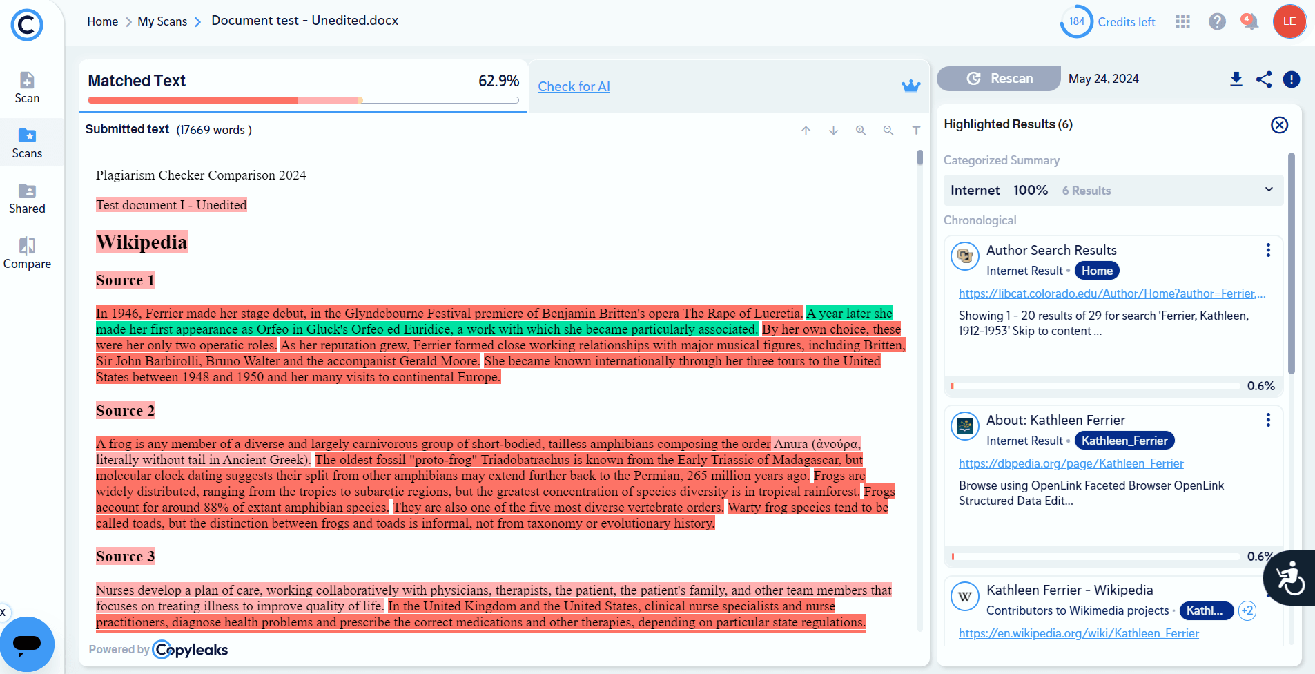The height and width of the screenshot is (674, 1315).
Task: Toggle text-only view T icon
Action: pos(916,131)
